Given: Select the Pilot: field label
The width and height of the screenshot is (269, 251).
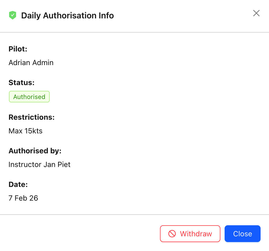Looking at the screenshot, I should (18, 49).
